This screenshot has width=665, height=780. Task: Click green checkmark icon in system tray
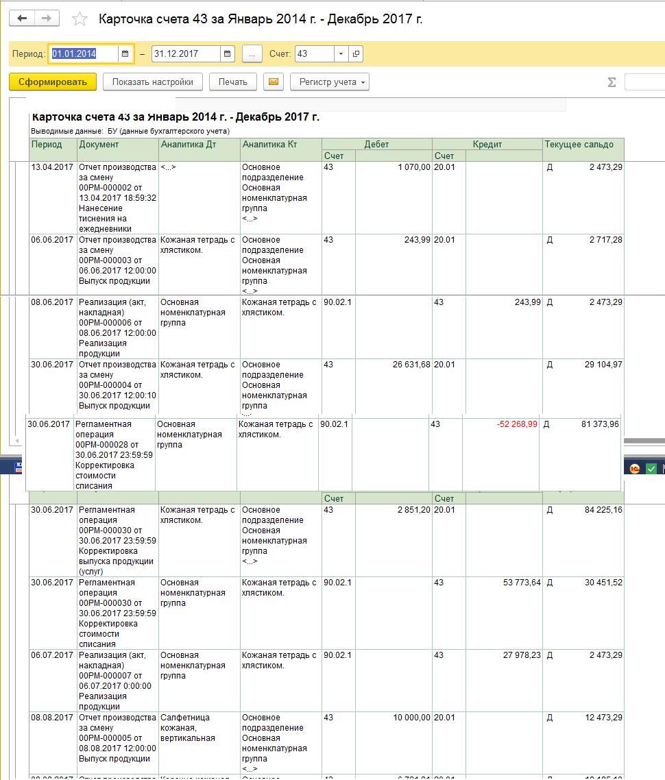coord(651,469)
